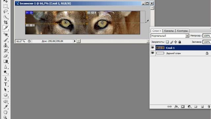Select the Ellipse shape tool
211x119 pixels.
6,95
